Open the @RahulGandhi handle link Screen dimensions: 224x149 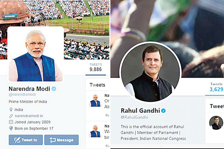coord(134,117)
